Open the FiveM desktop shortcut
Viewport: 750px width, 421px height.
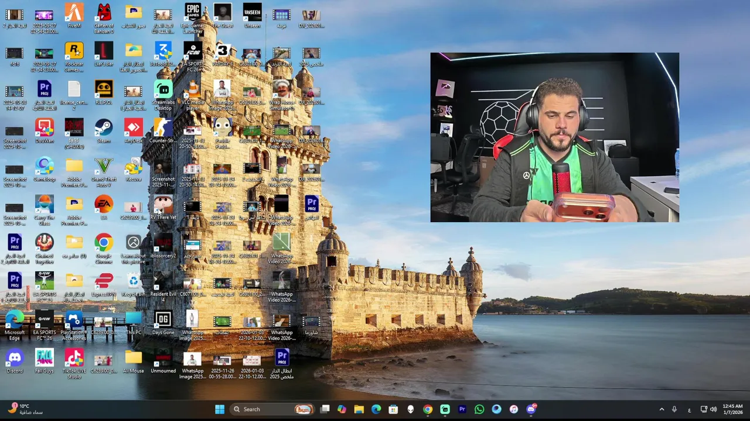click(x=74, y=16)
